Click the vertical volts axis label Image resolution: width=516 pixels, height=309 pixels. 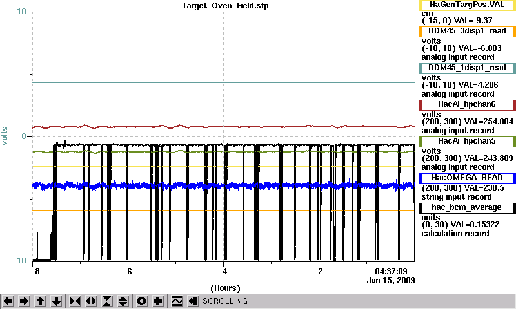[x=5, y=136]
